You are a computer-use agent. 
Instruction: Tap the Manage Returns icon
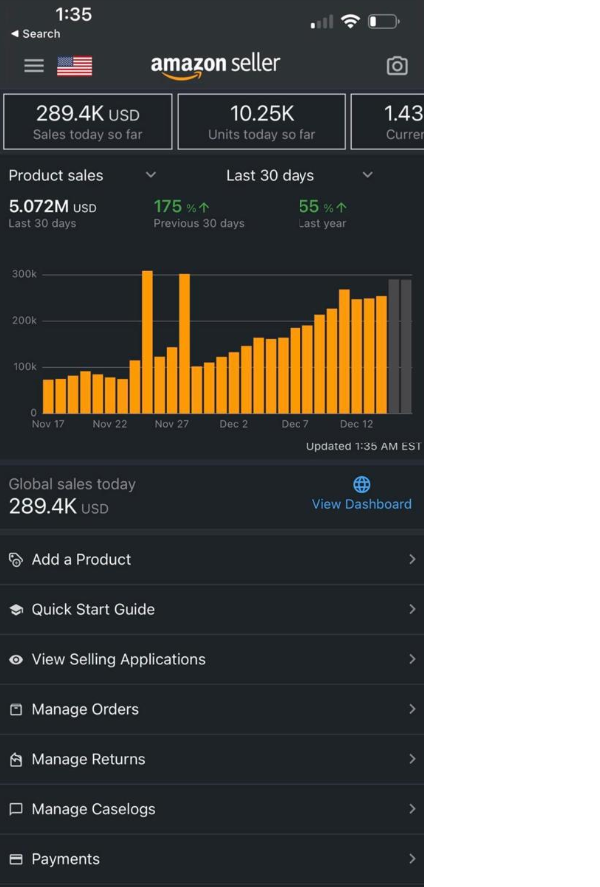coord(16,760)
